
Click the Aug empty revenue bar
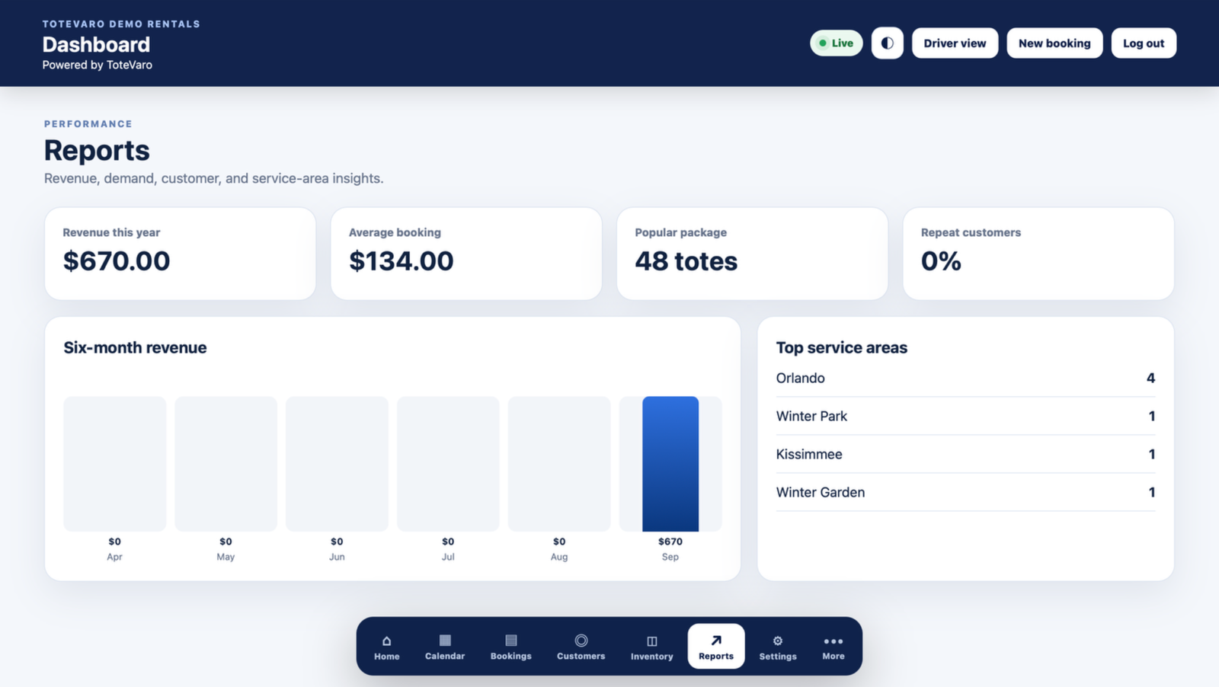559,464
